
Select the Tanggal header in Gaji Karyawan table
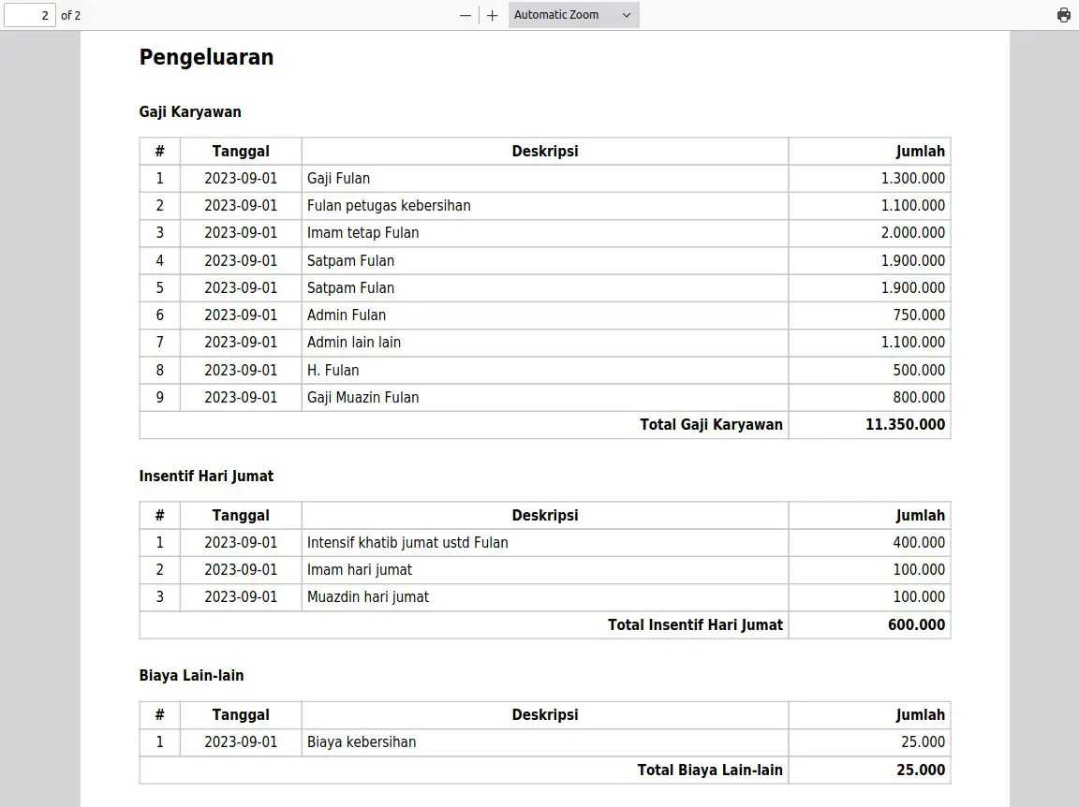pos(241,151)
